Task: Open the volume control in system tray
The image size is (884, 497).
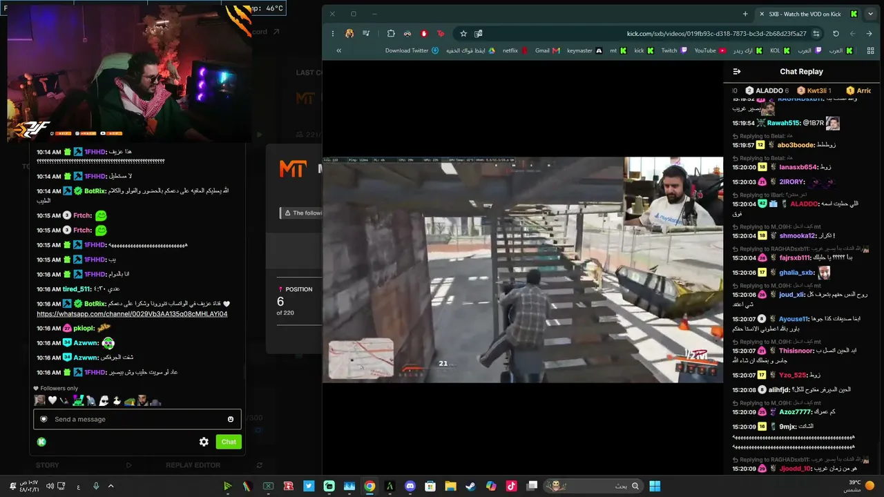Action: (49, 486)
